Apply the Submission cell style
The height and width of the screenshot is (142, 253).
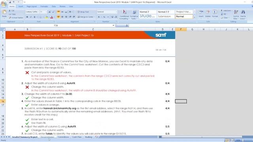(166, 17)
